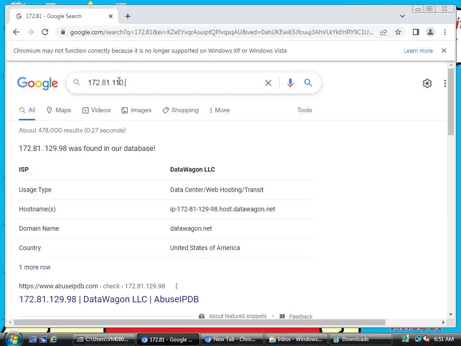Go back to the previous page
Screen dimensions: 461x346
[x=16, y=32]
